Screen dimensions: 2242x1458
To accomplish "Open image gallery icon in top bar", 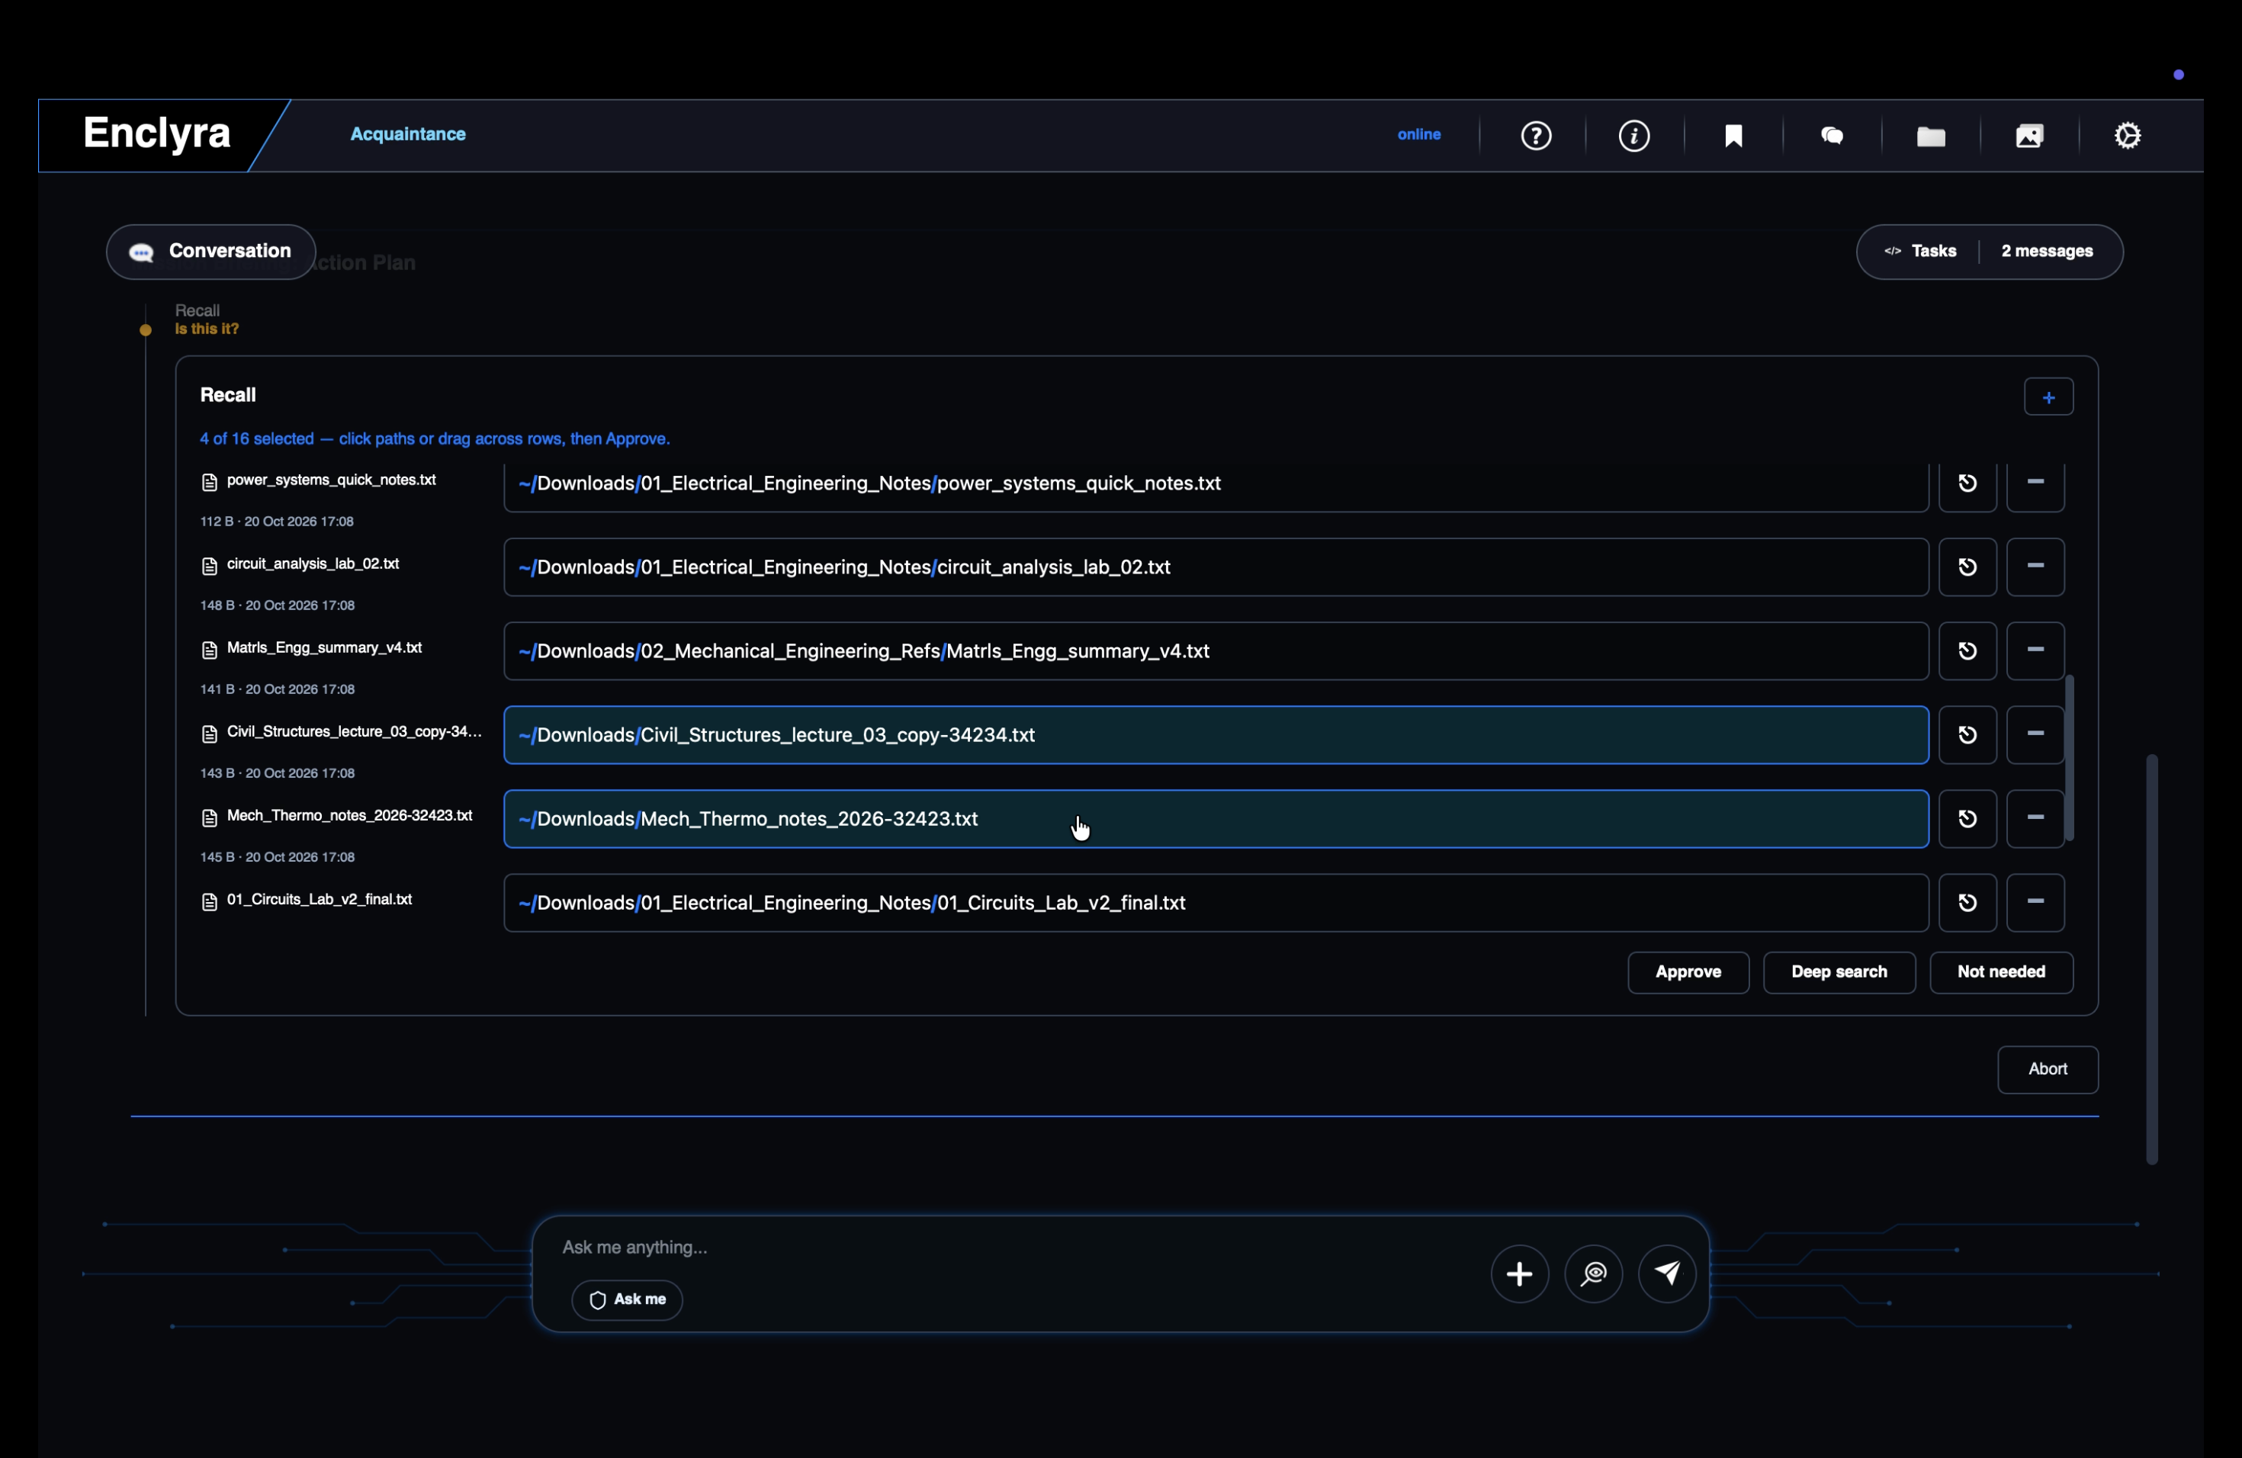I will tap(2029, 136).
